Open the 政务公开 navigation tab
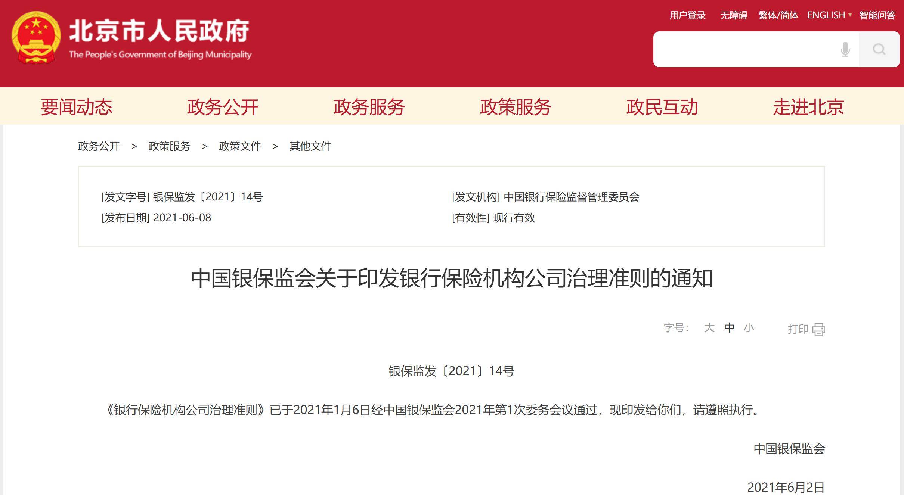Viewport: 904px width, 495px height. [x=223, y=107]
